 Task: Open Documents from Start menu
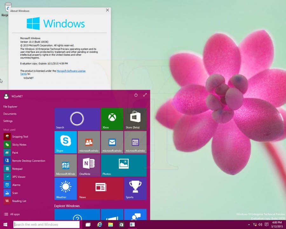point(10,114)
